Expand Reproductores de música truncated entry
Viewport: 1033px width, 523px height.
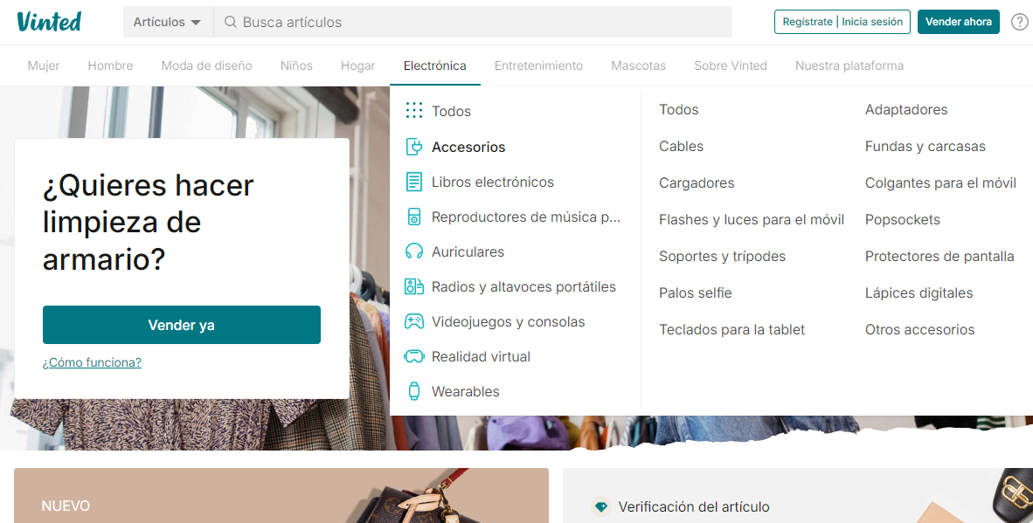coord(524,217)
